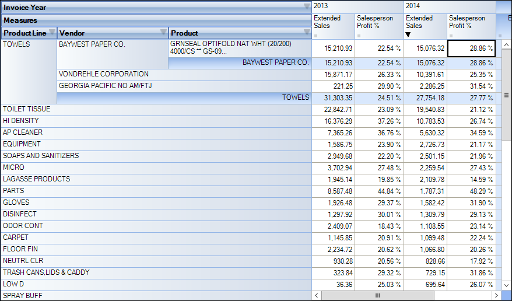Click CARPET 2014 sales 1,099.48
The image size is (512, 301).
pyautogui.click(x=426, y=238)
